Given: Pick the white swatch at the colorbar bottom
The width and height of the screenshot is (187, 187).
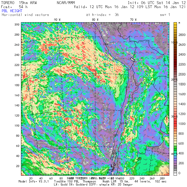Looking at the screenshot, I should click(x=175, y=174).
